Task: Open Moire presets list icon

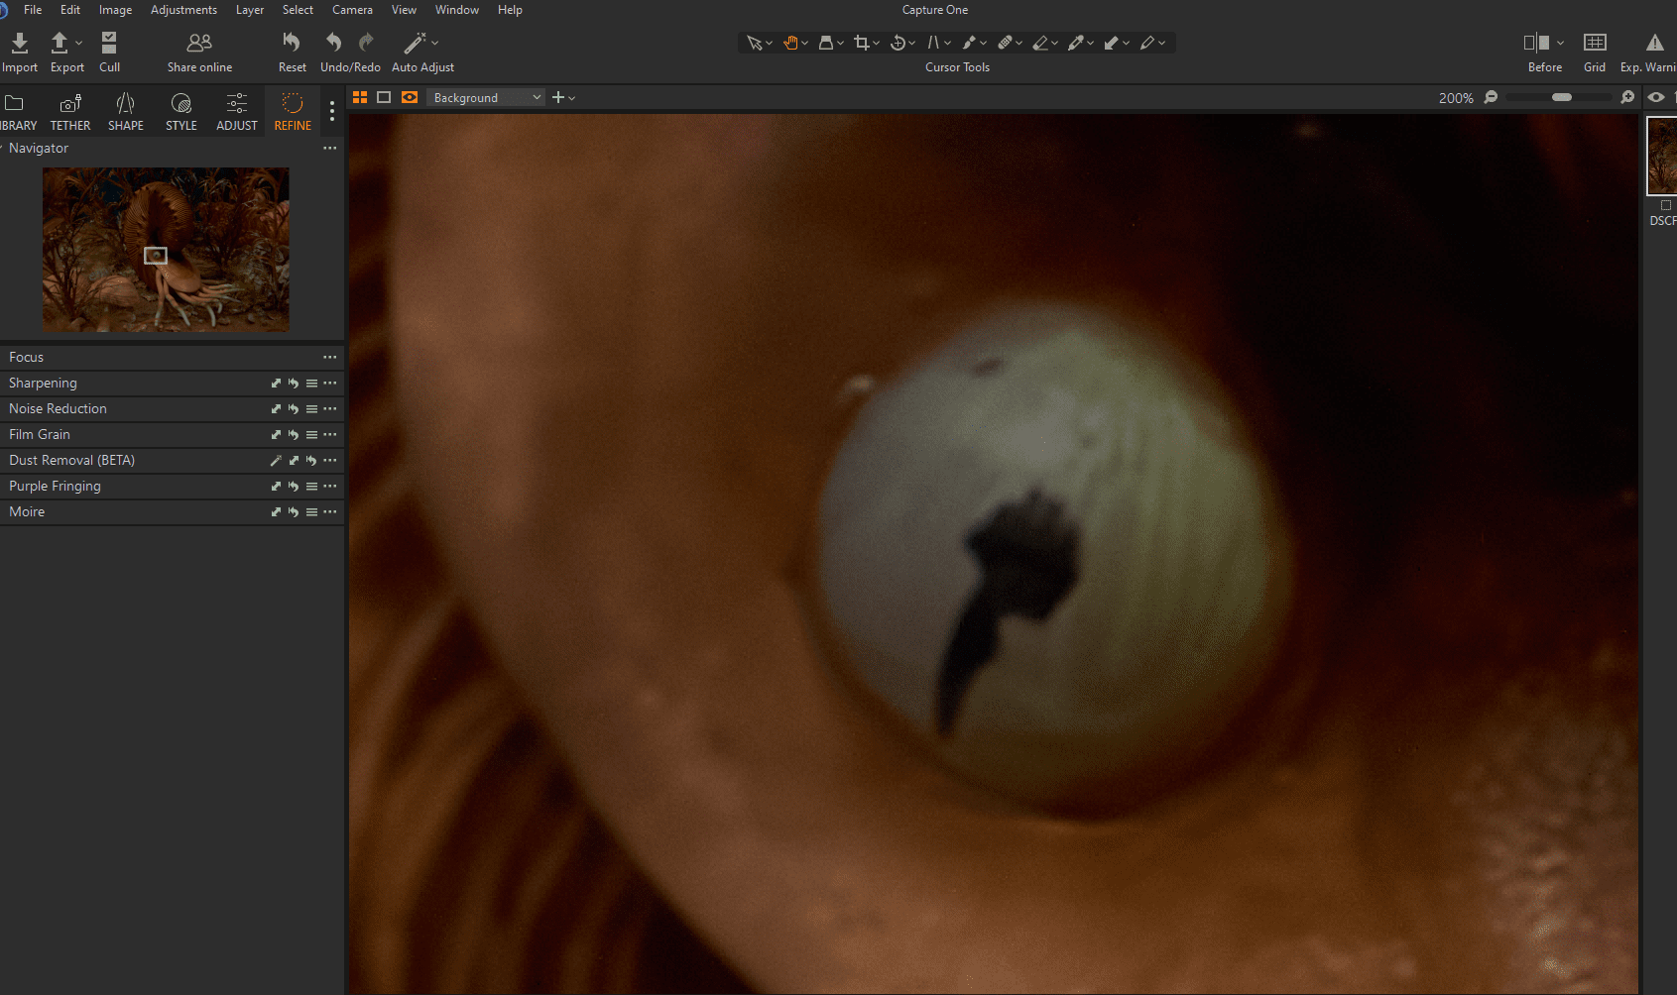Action: [311, 511]
